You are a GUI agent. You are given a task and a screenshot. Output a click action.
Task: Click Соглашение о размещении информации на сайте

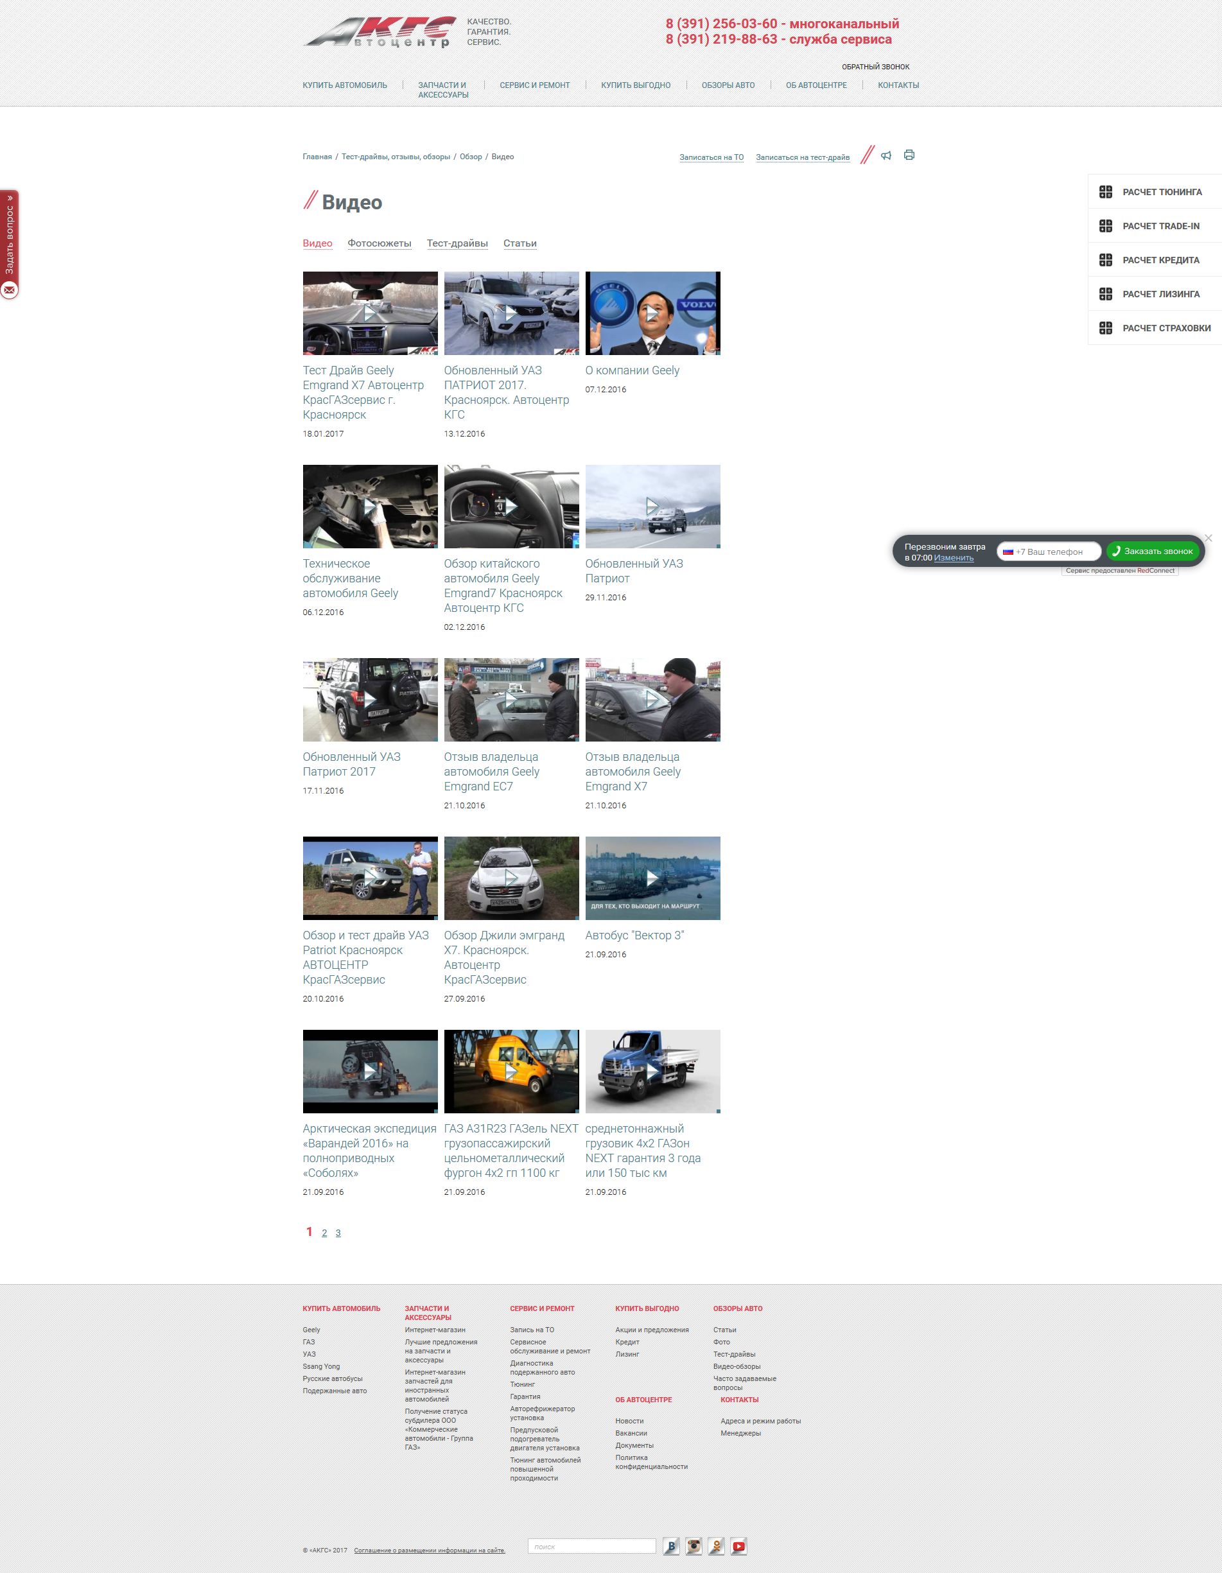[x=430, y=1551]
